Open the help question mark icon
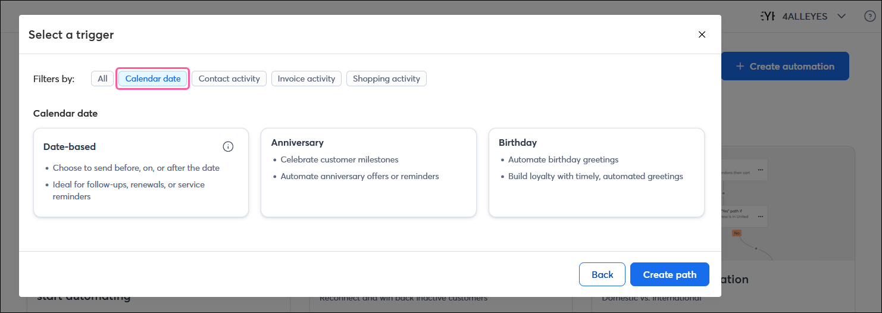The height and width of the screenshot is (313, 882). coord(870,16)
